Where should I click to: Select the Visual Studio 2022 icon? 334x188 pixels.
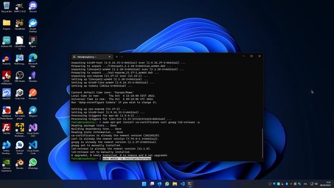click(x=33, y=130)
